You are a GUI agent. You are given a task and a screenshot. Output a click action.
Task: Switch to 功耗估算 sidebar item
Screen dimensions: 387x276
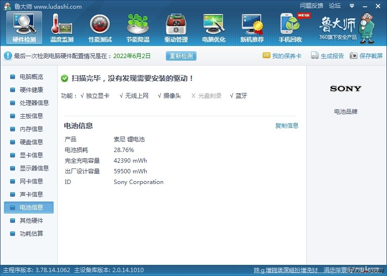pyautogui.click(x=31, y=234)
